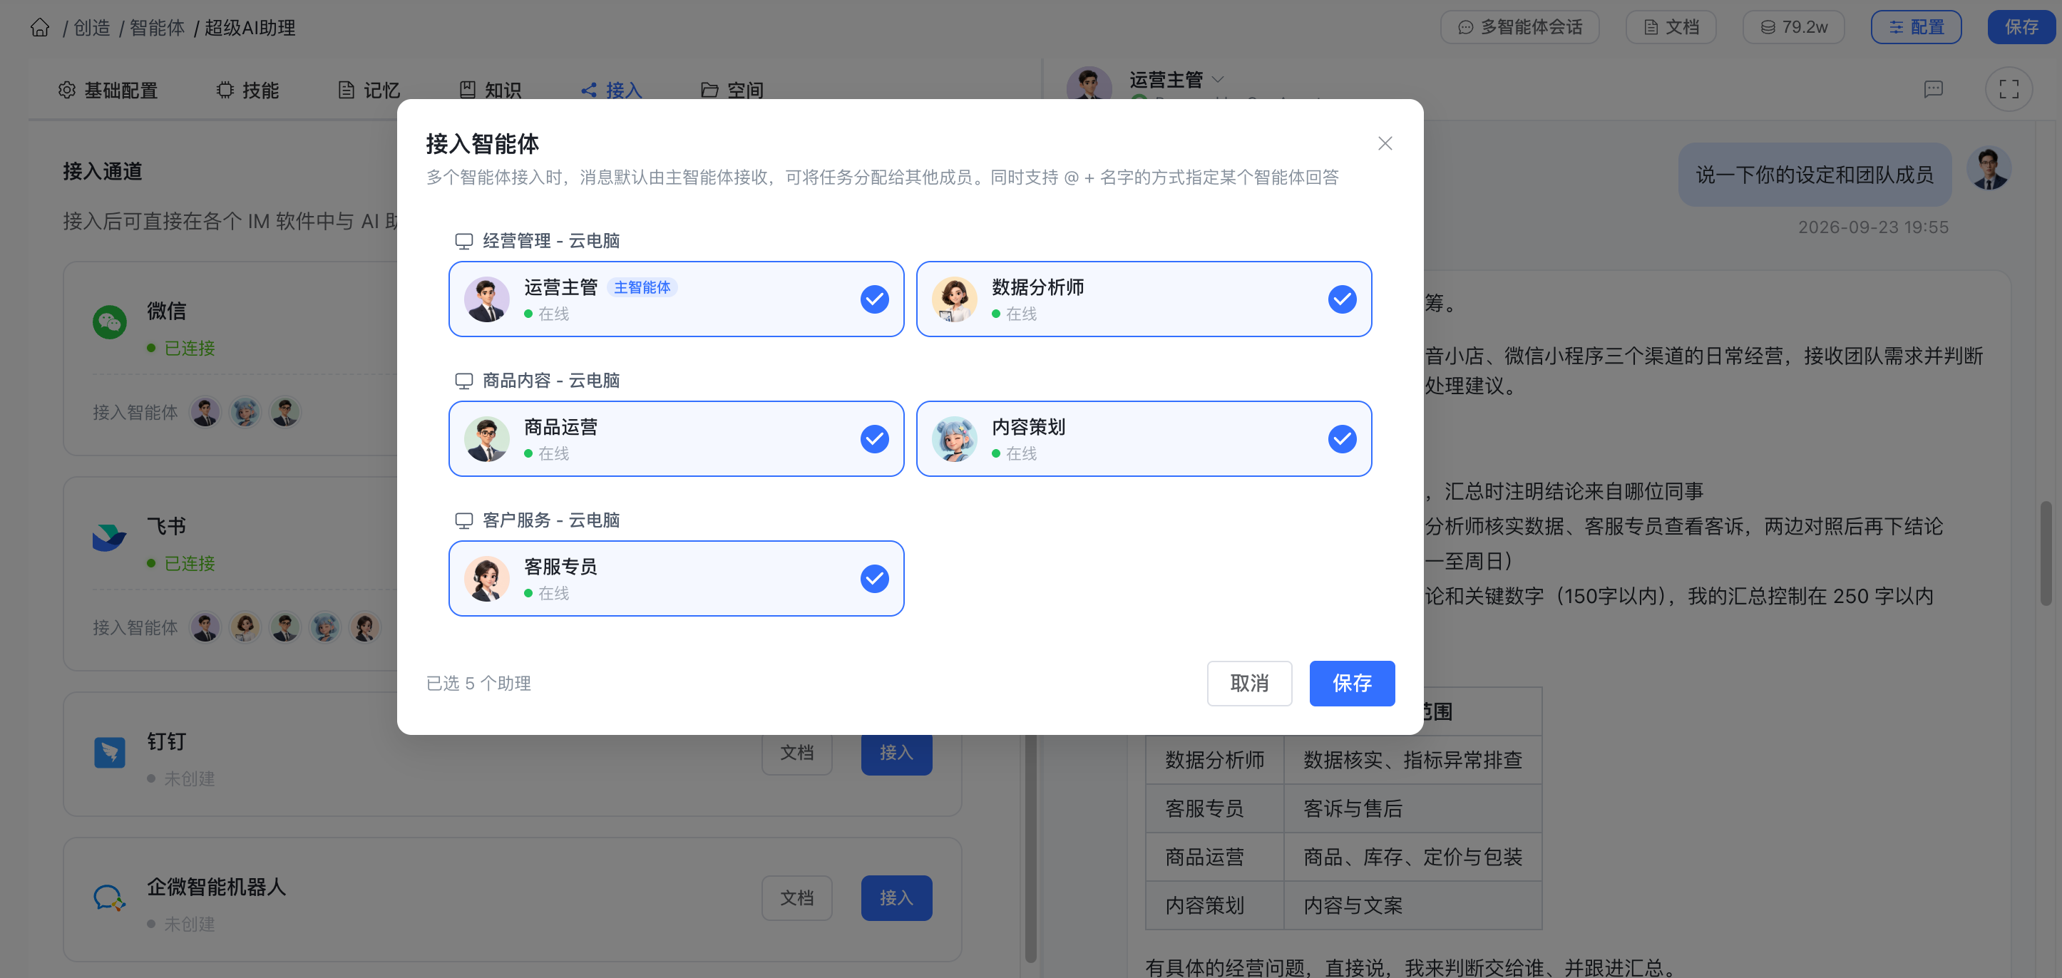Image resolution: width=2062 pixels, height=978 pixels.
Task: Uncheck the 数据分析师 agent
Action: [x=1342, y=299]
